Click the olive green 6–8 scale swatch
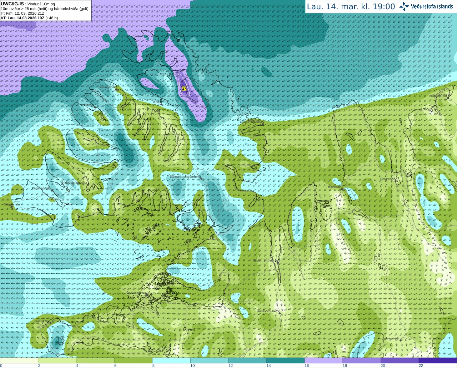 133,360
